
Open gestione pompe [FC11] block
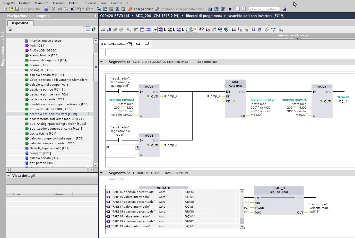[46, 90]
